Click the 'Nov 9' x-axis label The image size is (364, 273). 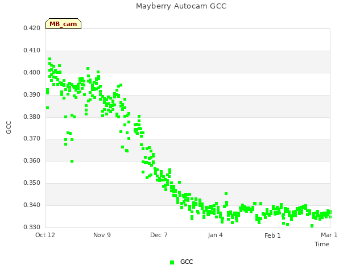(102, 235)
